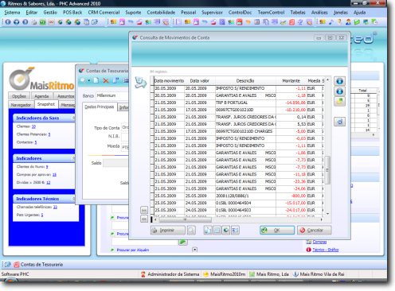Image resolution: width=395 pixels, height=291 pixels.
Task: Click the refresh icon beside the movements table
Action: (339, 122)
